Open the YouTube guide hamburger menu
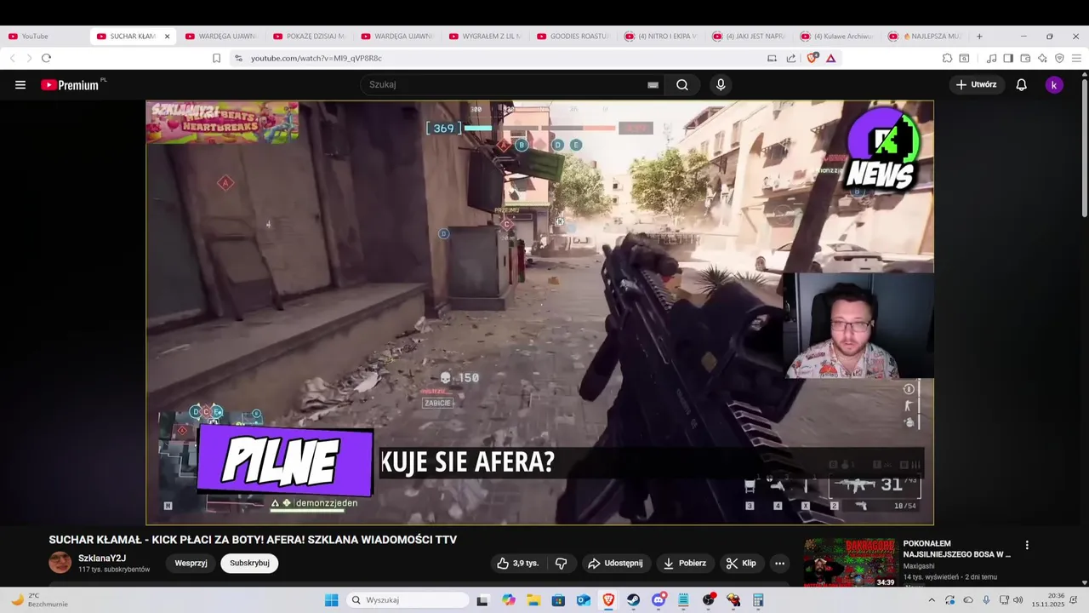 [20, 84]
